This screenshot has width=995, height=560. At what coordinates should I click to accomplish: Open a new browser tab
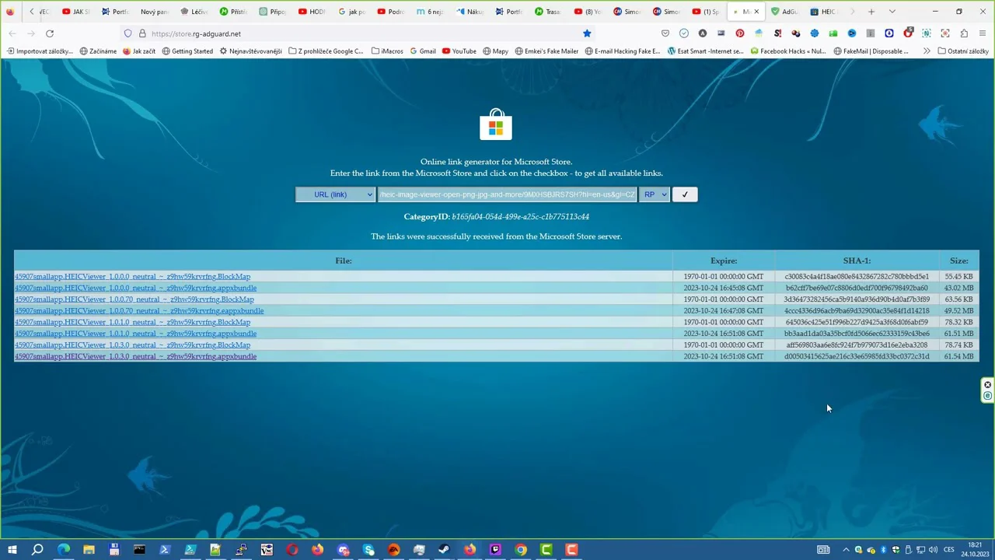(x=871, y=12)
